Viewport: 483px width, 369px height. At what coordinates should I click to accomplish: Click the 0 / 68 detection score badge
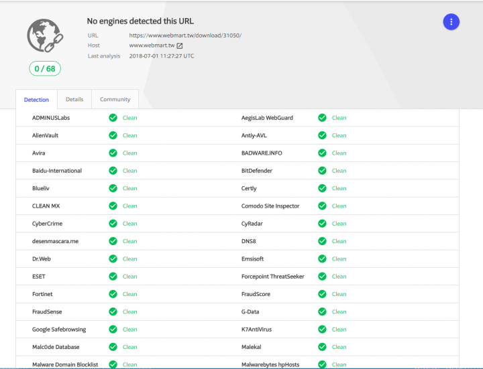pos(44,68)
